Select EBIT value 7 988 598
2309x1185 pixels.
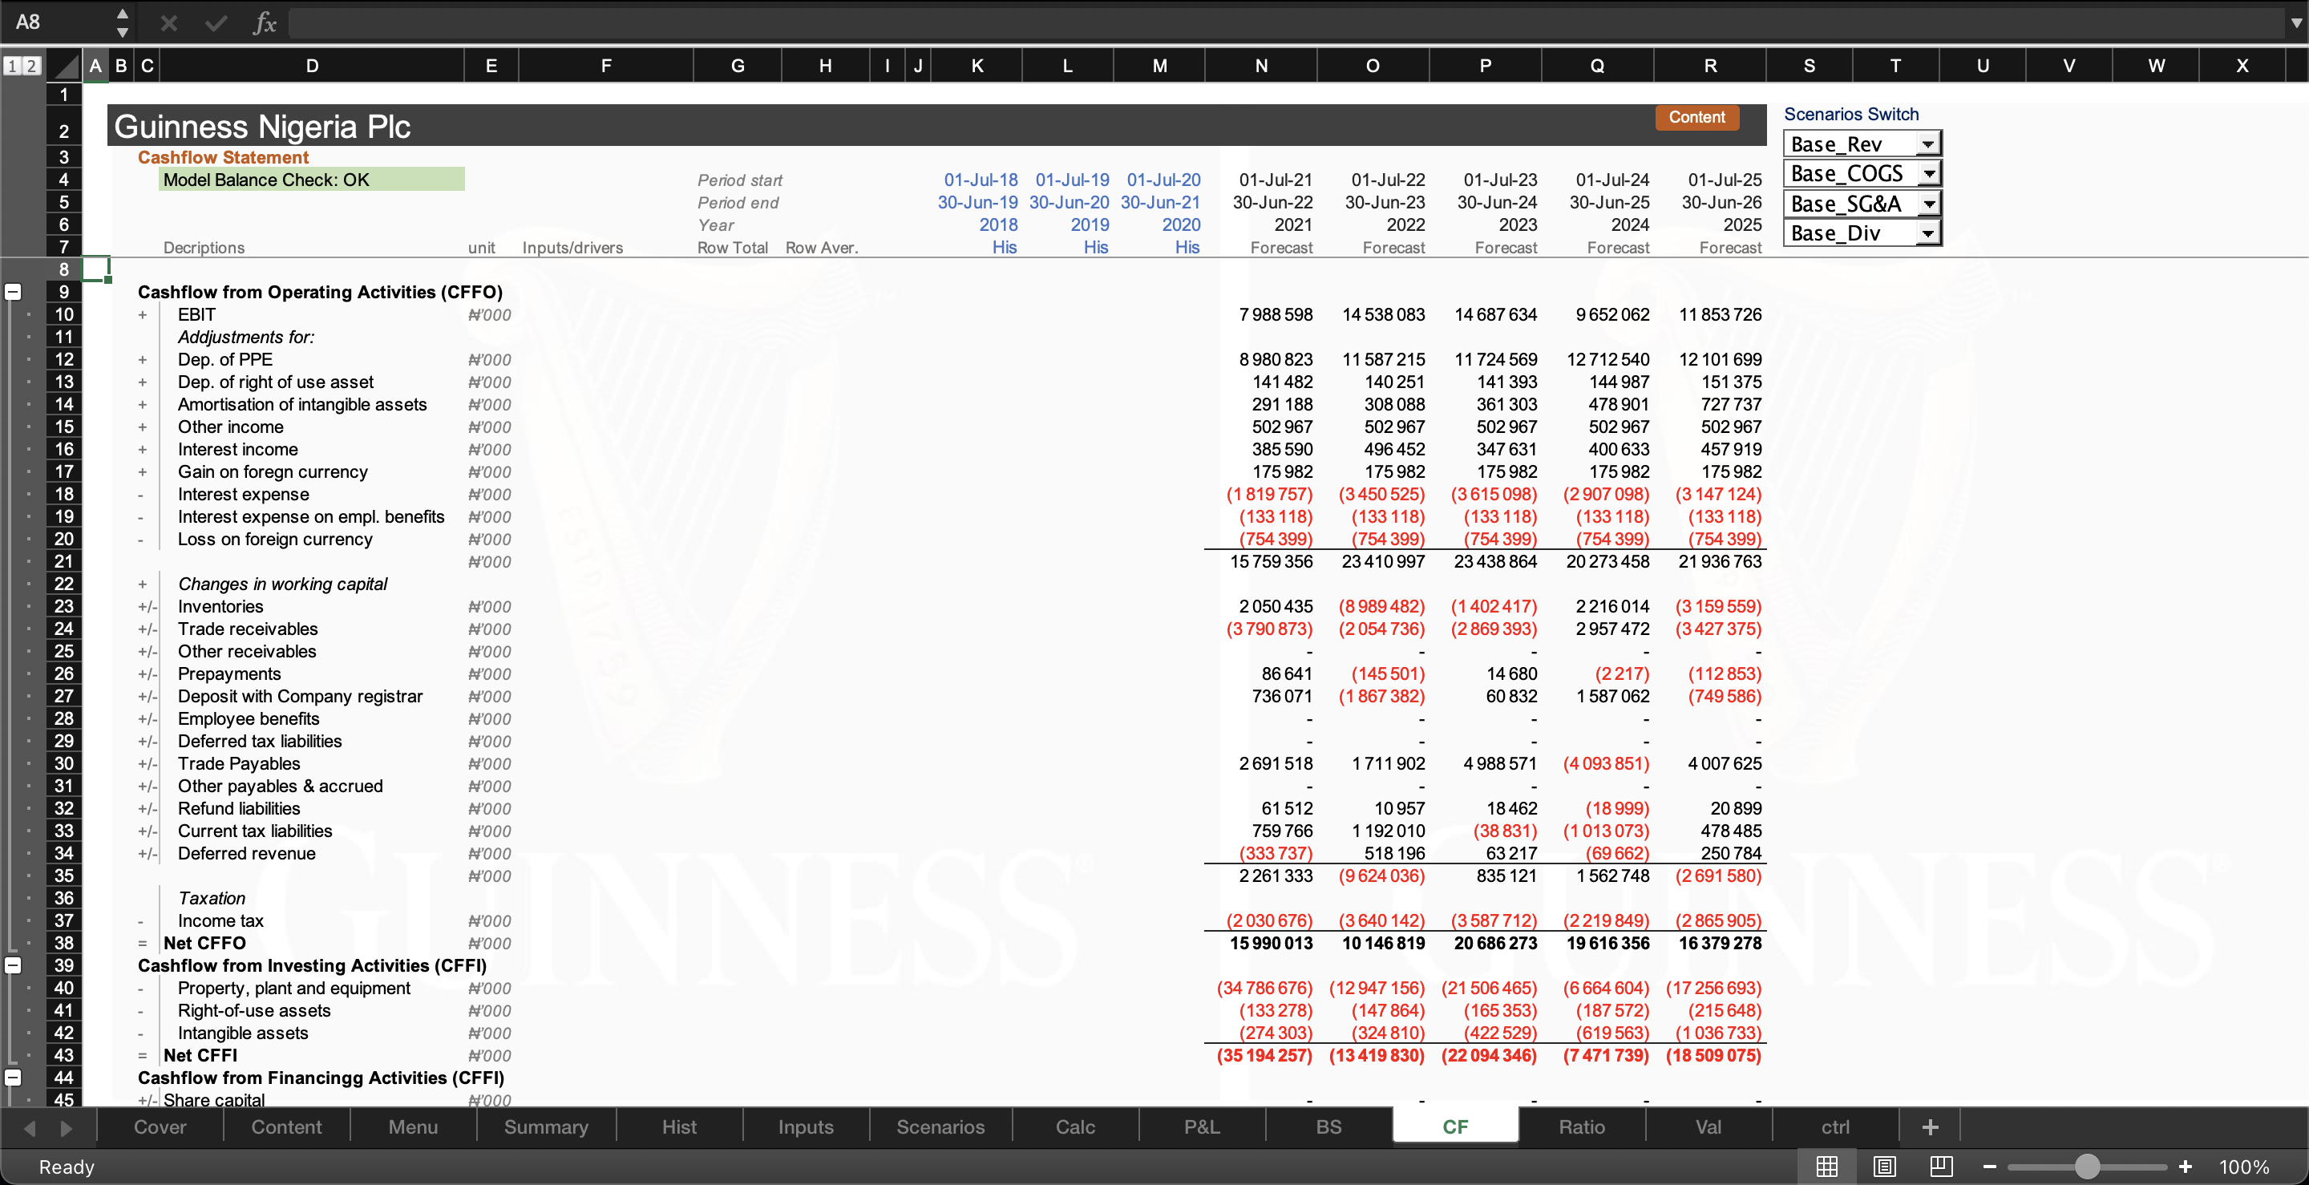pyautogui.click(x=1276, y=314)
